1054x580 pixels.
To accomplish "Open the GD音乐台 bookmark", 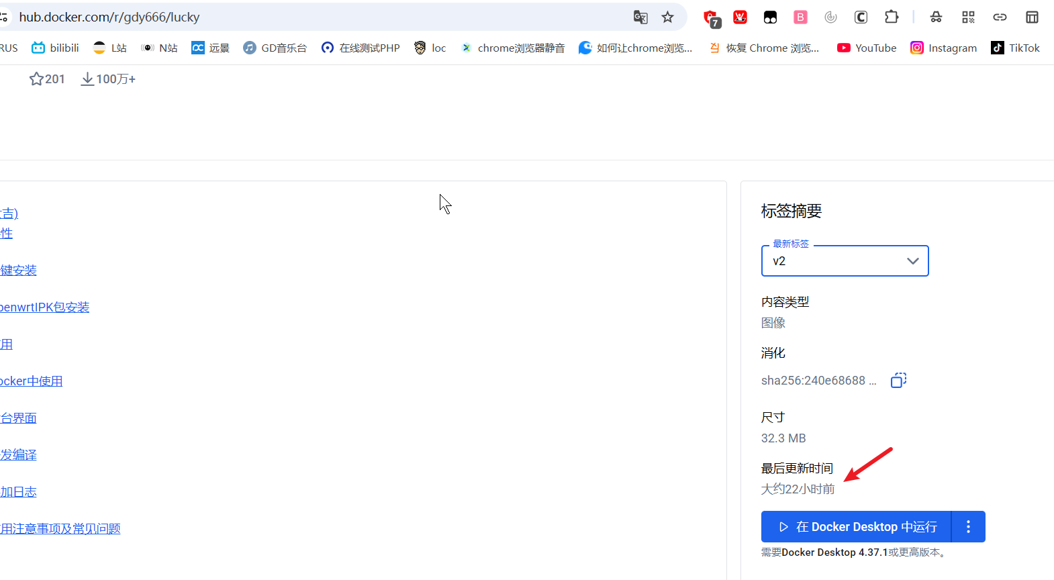I will pyautogui.click(x=275, y=48).
